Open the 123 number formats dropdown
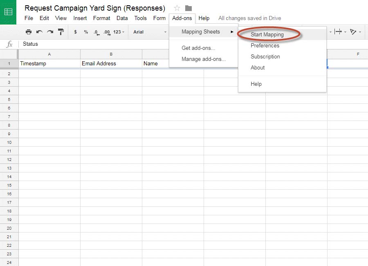Image resolution: width=368 pixels, height=266 pixels. tap(119, 32)
